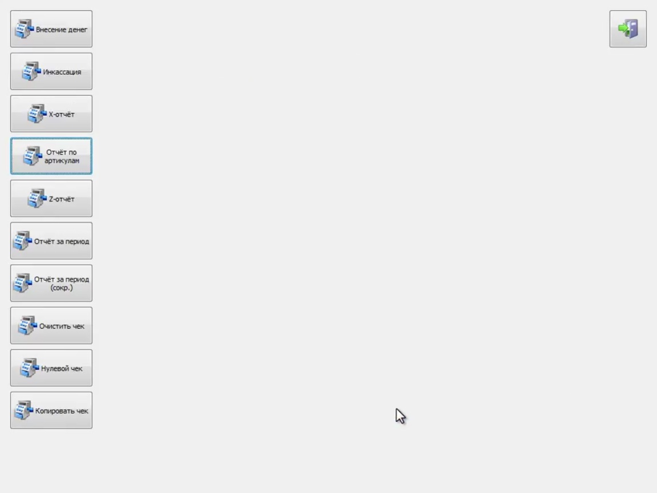
Task: Click cash register icon beside Z-отчёт
Action: coord(37,199)
